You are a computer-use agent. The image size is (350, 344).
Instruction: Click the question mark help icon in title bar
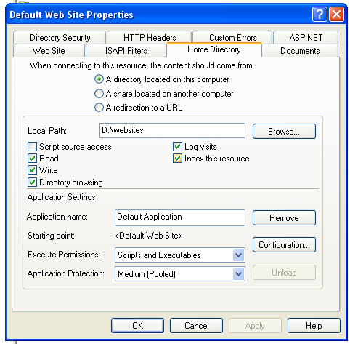320,15
